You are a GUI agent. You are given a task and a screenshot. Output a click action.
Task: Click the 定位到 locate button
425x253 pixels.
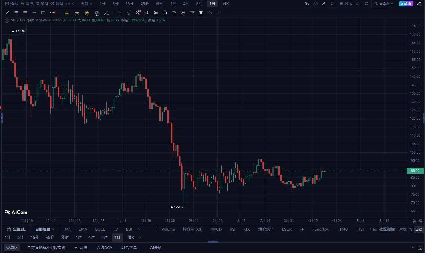point(16,229)
